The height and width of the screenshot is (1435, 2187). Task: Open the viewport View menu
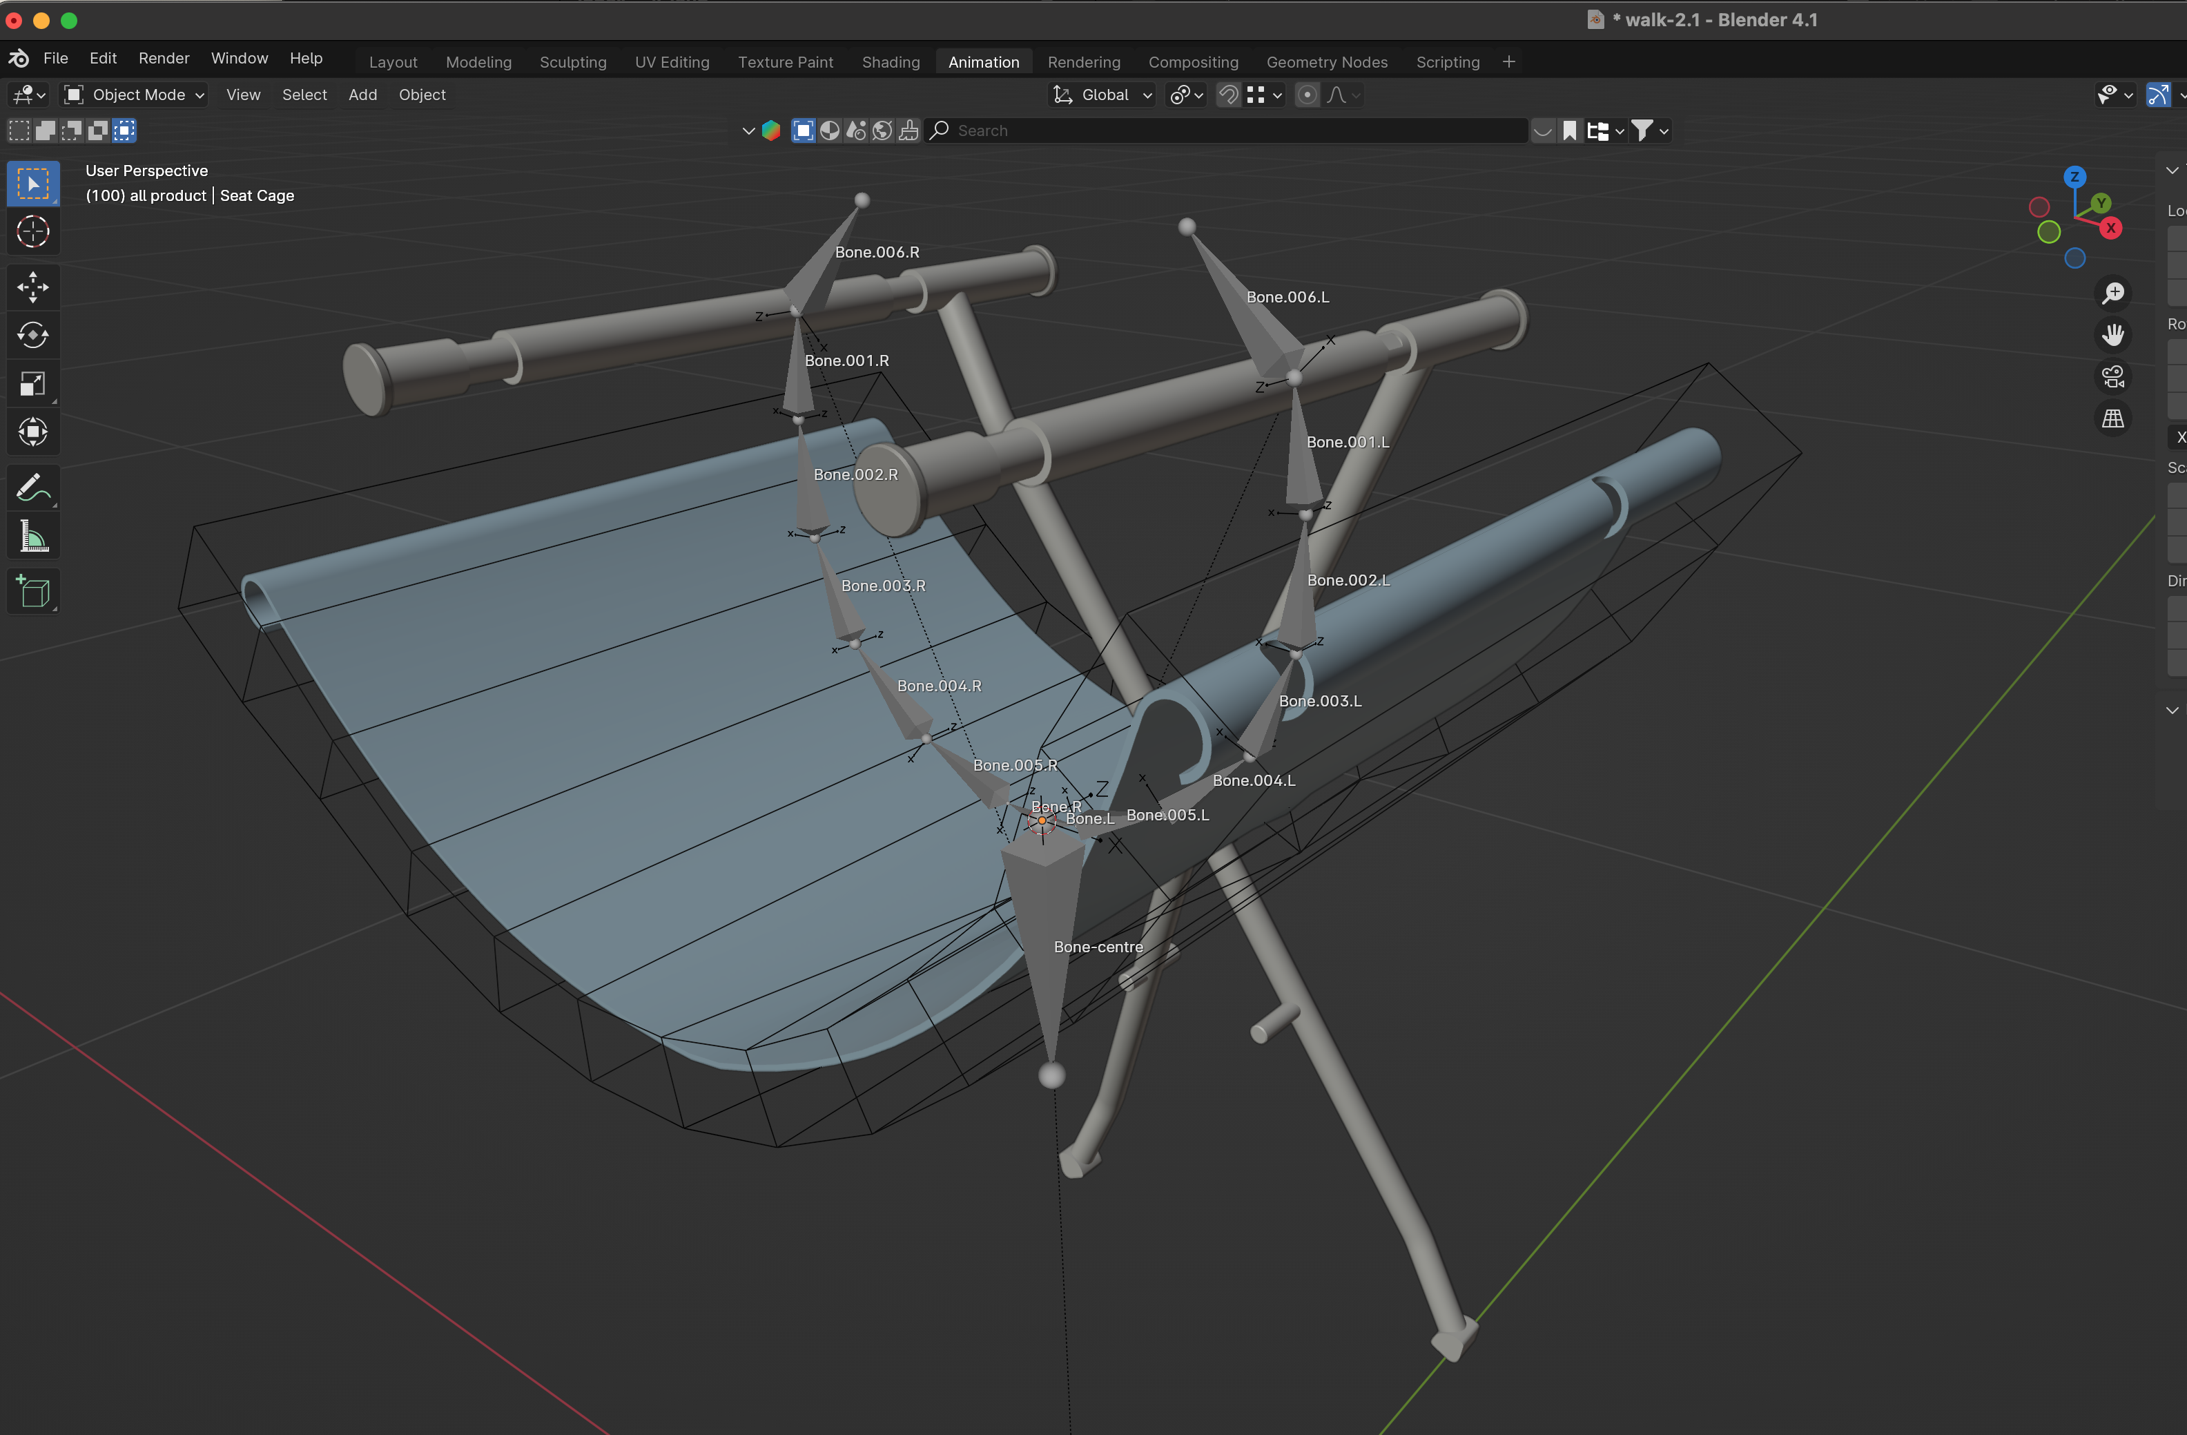244,95
